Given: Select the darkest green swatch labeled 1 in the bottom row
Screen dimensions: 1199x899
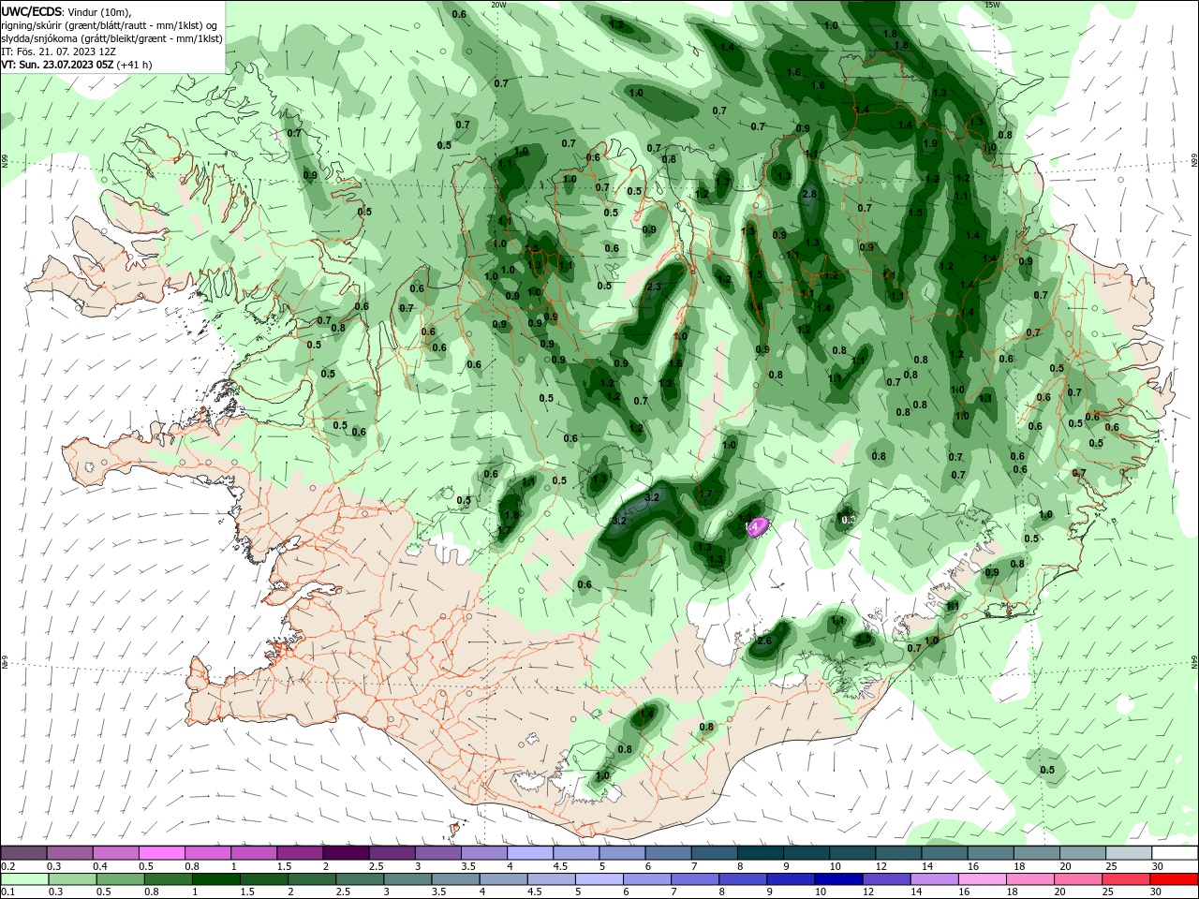Looking at the screenshot, I should coord(215,880).
